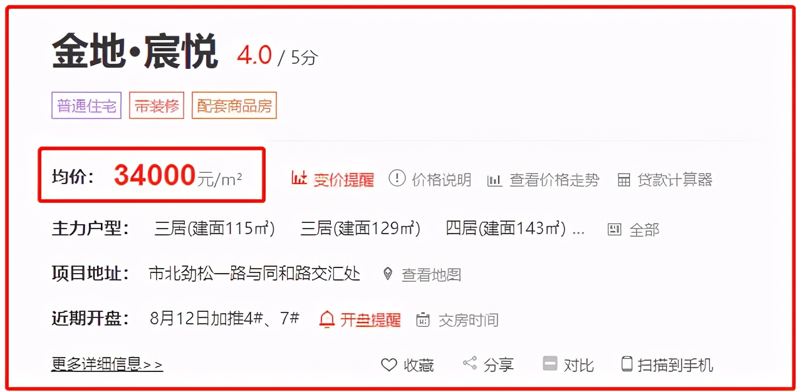
Task: Expand 更多详细信息 link
Action: point(107,364)
